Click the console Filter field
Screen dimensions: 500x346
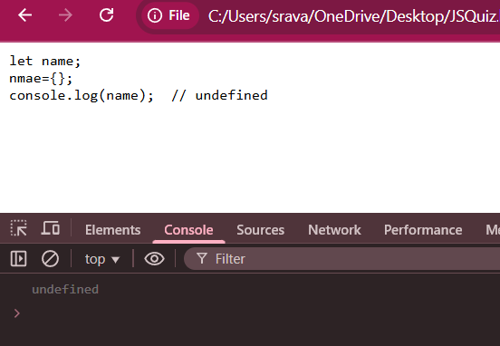[341, 259]
